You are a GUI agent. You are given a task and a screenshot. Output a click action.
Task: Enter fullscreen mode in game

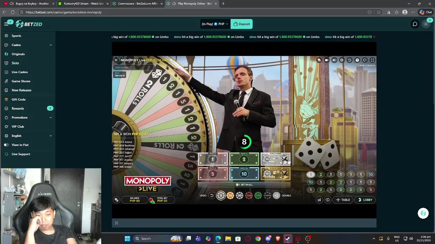point(372,60)
